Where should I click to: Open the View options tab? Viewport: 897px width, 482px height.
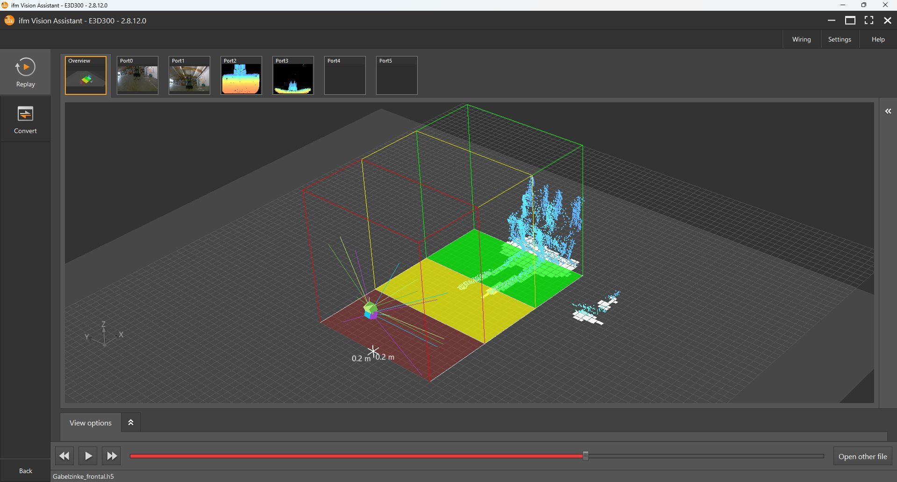tap(91, 423)
